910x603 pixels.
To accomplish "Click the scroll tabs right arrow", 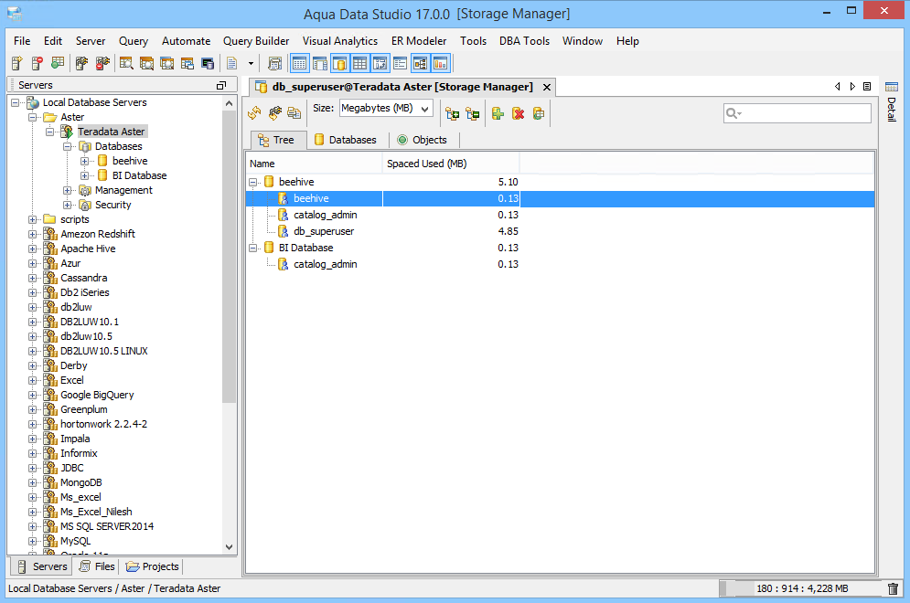I will [x=852, y=87].
